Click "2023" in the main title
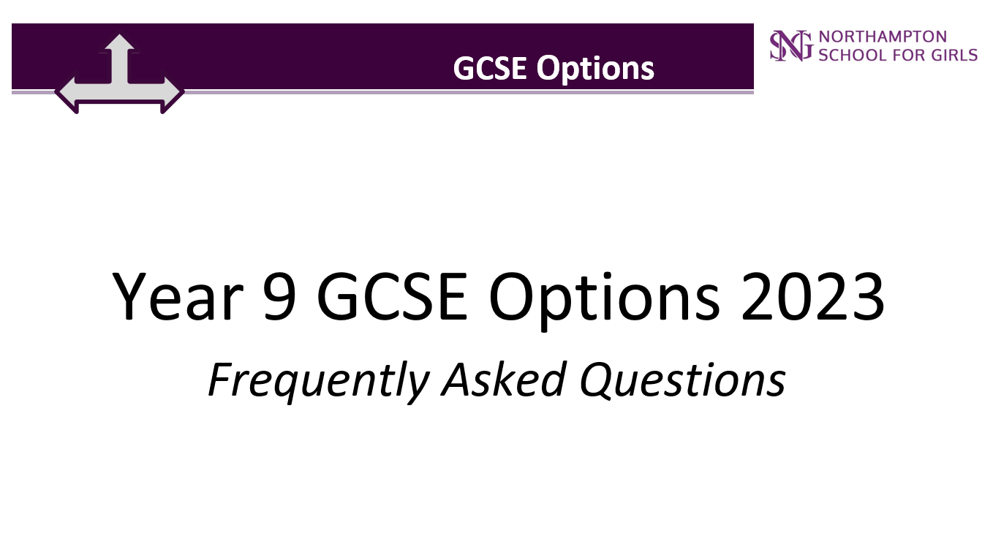Screen dimensions: 993x558 [812, 297]
